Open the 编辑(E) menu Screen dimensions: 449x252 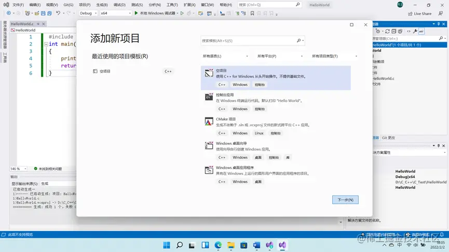tap(35, 5)
